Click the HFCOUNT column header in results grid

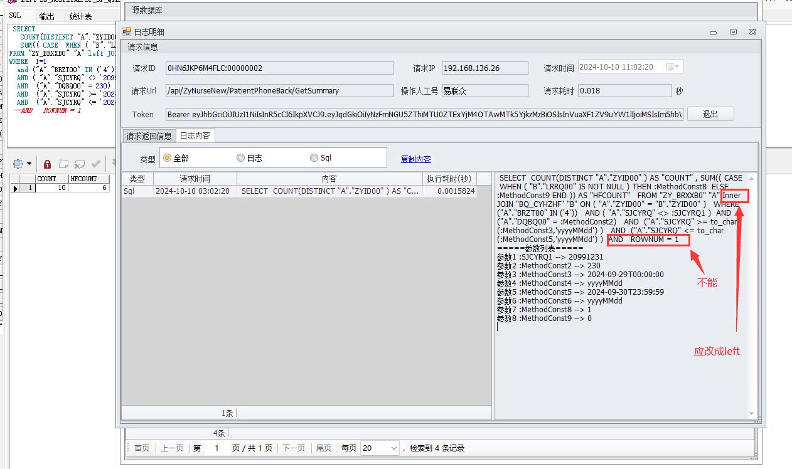pyautogui.click(x=90, y=179)
